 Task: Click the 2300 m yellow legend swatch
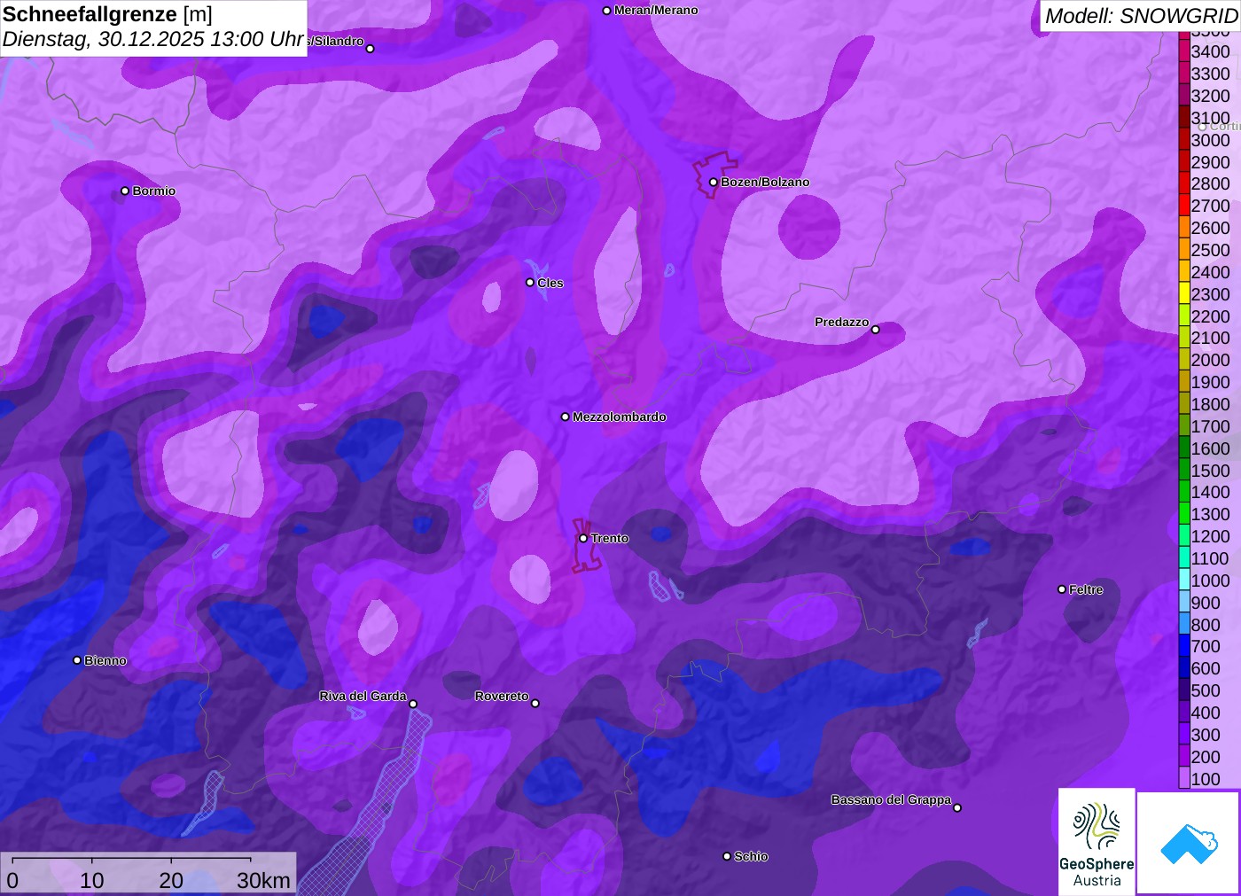point(1184,294)
